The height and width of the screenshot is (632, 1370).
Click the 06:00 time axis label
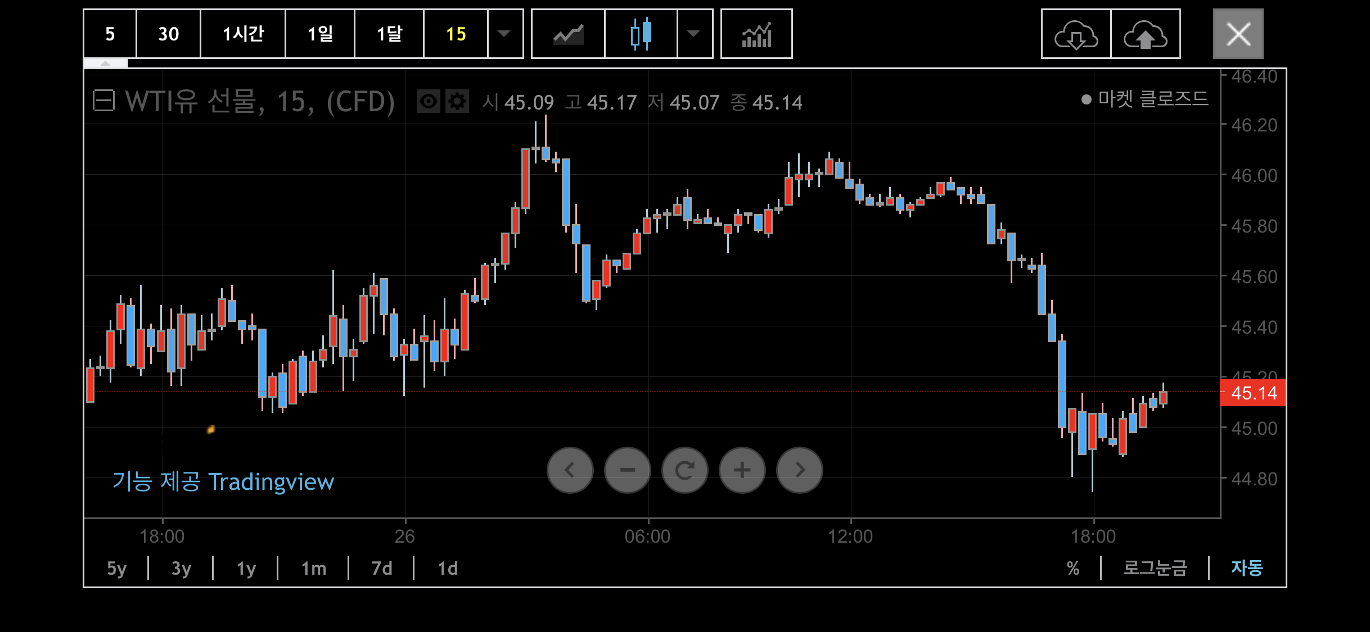pos(648,536)
